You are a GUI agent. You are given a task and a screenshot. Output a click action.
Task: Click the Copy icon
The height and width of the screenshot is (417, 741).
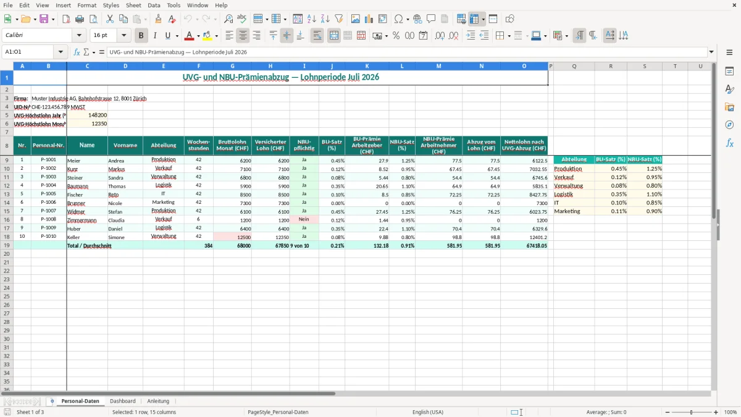coord(123,19)
